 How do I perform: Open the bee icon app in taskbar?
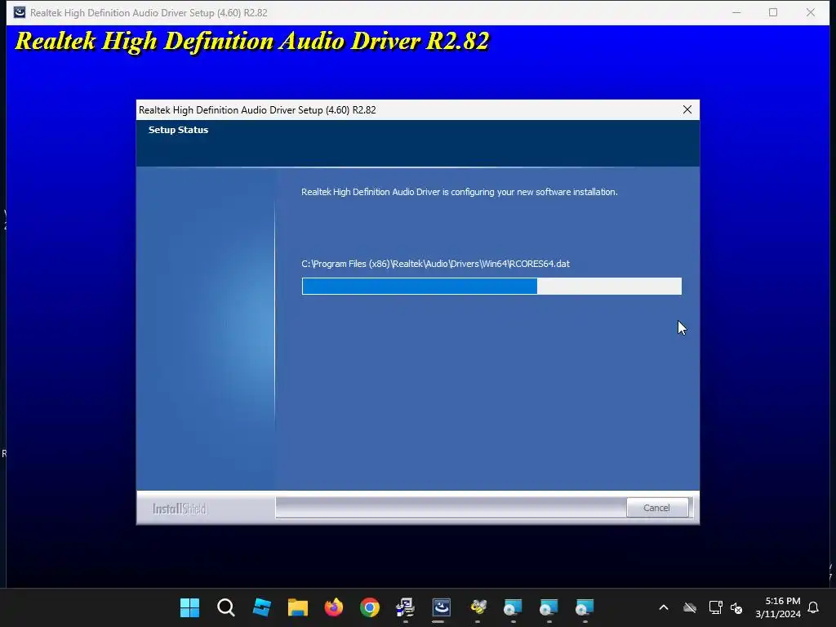click(x=478, y=607)
